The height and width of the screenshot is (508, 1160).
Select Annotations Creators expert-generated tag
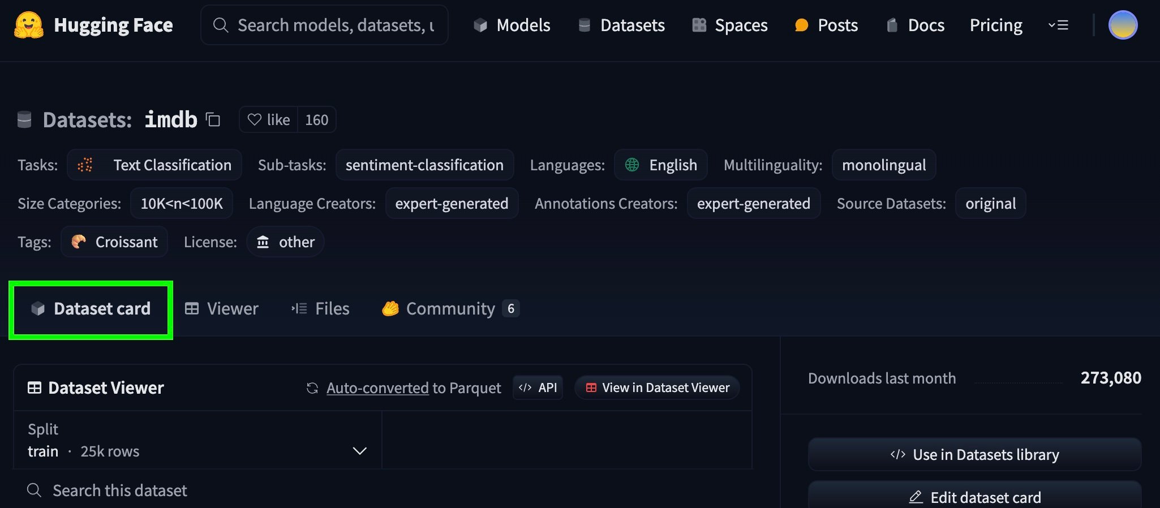(754, 203)
